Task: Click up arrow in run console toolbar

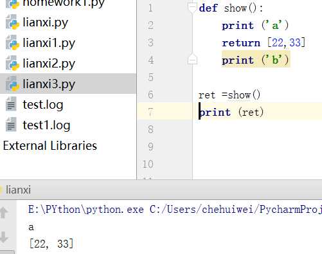Action: coord(4,212)
